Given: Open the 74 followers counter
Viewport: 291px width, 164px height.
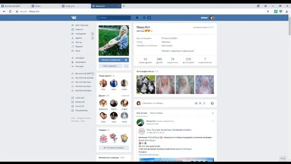Looking at the screenshot, I should pos(173,61).
